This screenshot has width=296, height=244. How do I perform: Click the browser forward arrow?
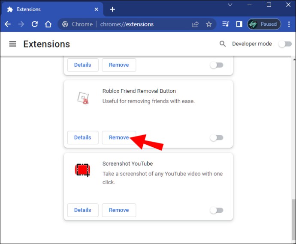coord(21,24)
